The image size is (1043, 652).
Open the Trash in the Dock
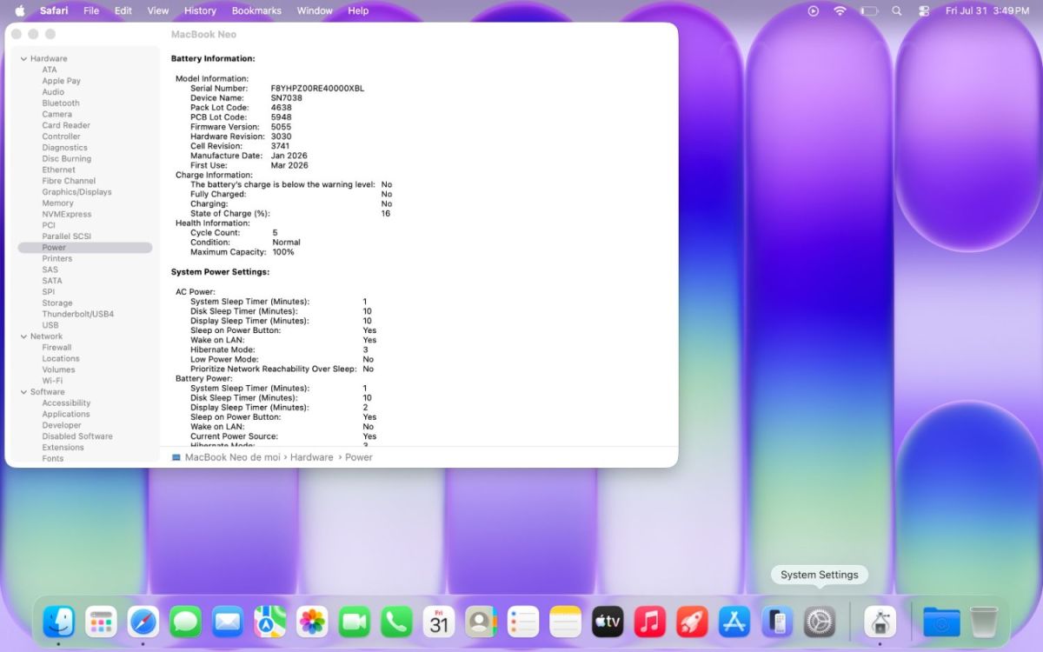(984, 622)
